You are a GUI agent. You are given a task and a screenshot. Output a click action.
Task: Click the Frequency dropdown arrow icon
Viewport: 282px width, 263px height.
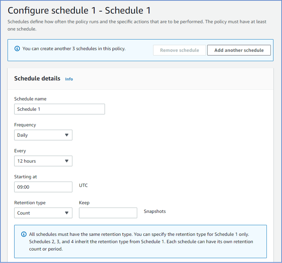pyautogui.click(x=67, y=135)
